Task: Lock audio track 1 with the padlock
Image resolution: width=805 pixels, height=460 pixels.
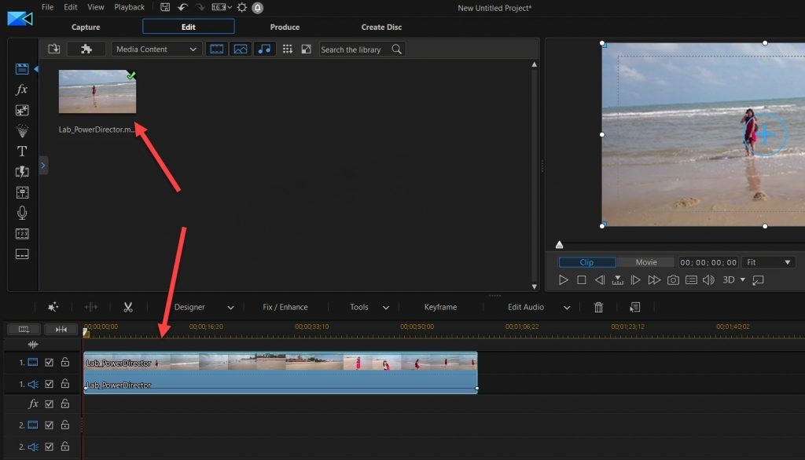Action: click(64, 383)
